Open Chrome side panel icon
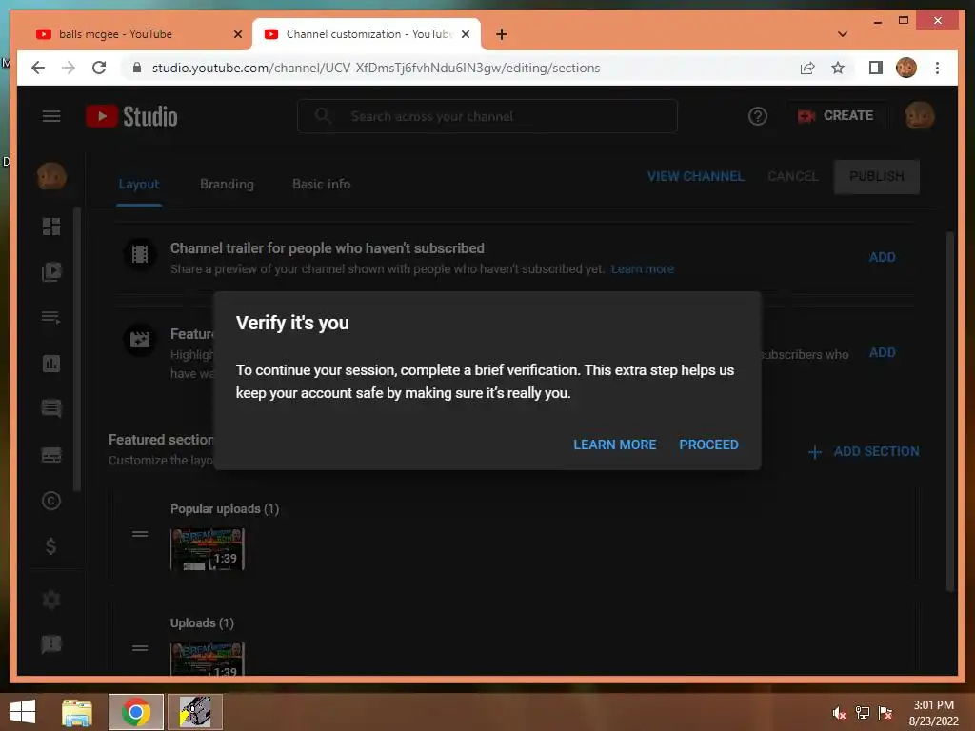 coord(876,68)
